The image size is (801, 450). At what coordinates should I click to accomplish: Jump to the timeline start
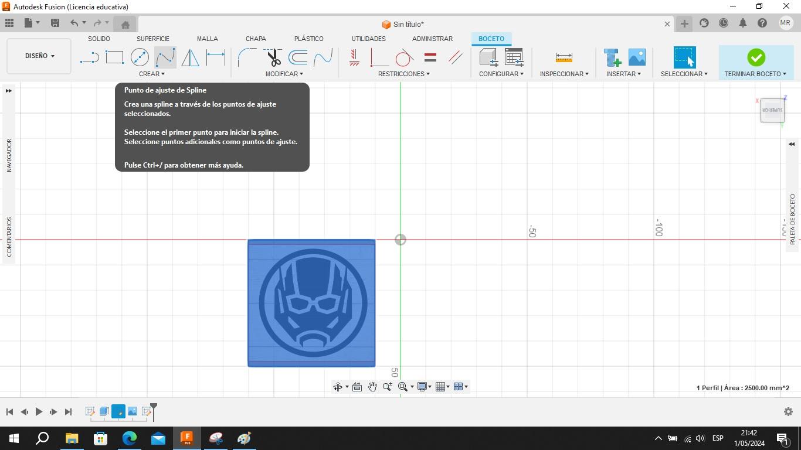9,412
